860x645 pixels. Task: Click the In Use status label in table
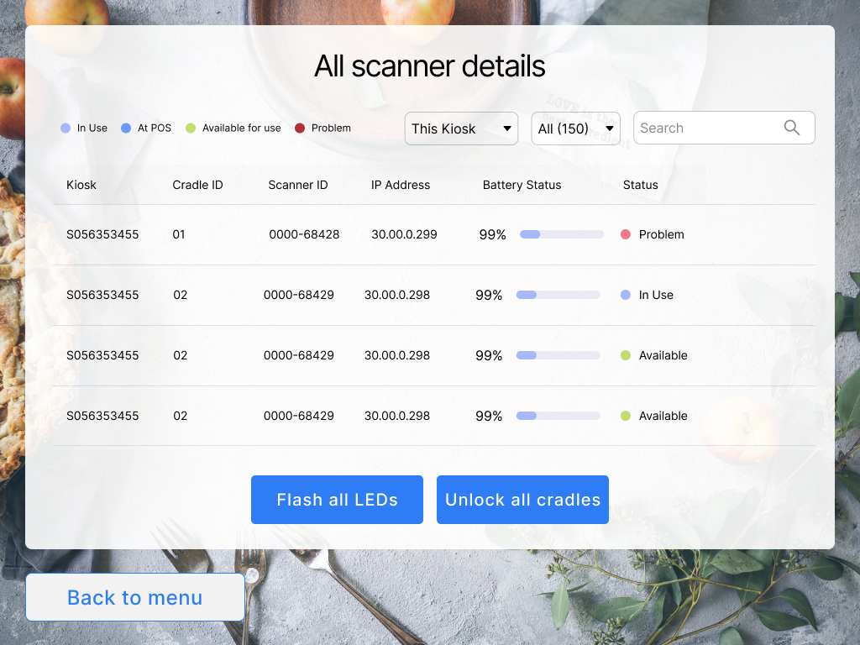(656, 295)
